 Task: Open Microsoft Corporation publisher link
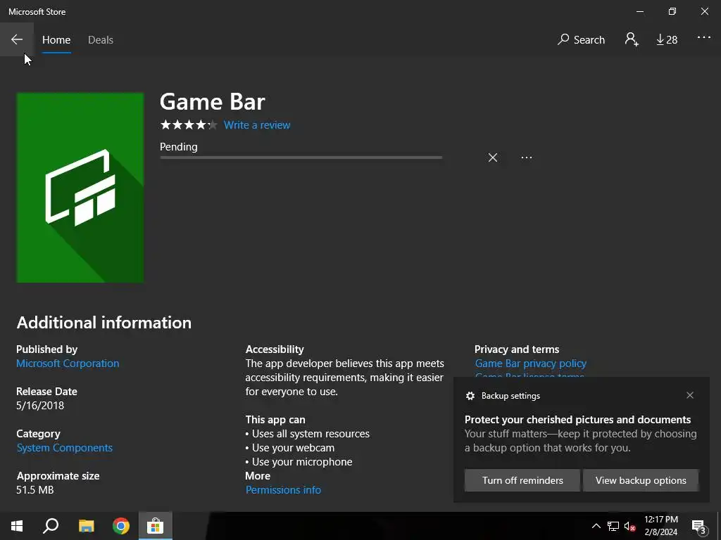68,364
